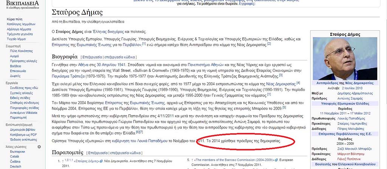Open Αντώνης Σαμαράς link in the infobox
The image size is (387, 169).
click(349, 98)
